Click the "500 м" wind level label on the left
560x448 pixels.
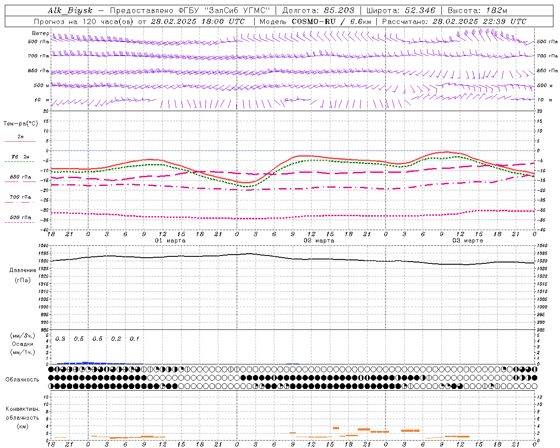coord(42,86)
